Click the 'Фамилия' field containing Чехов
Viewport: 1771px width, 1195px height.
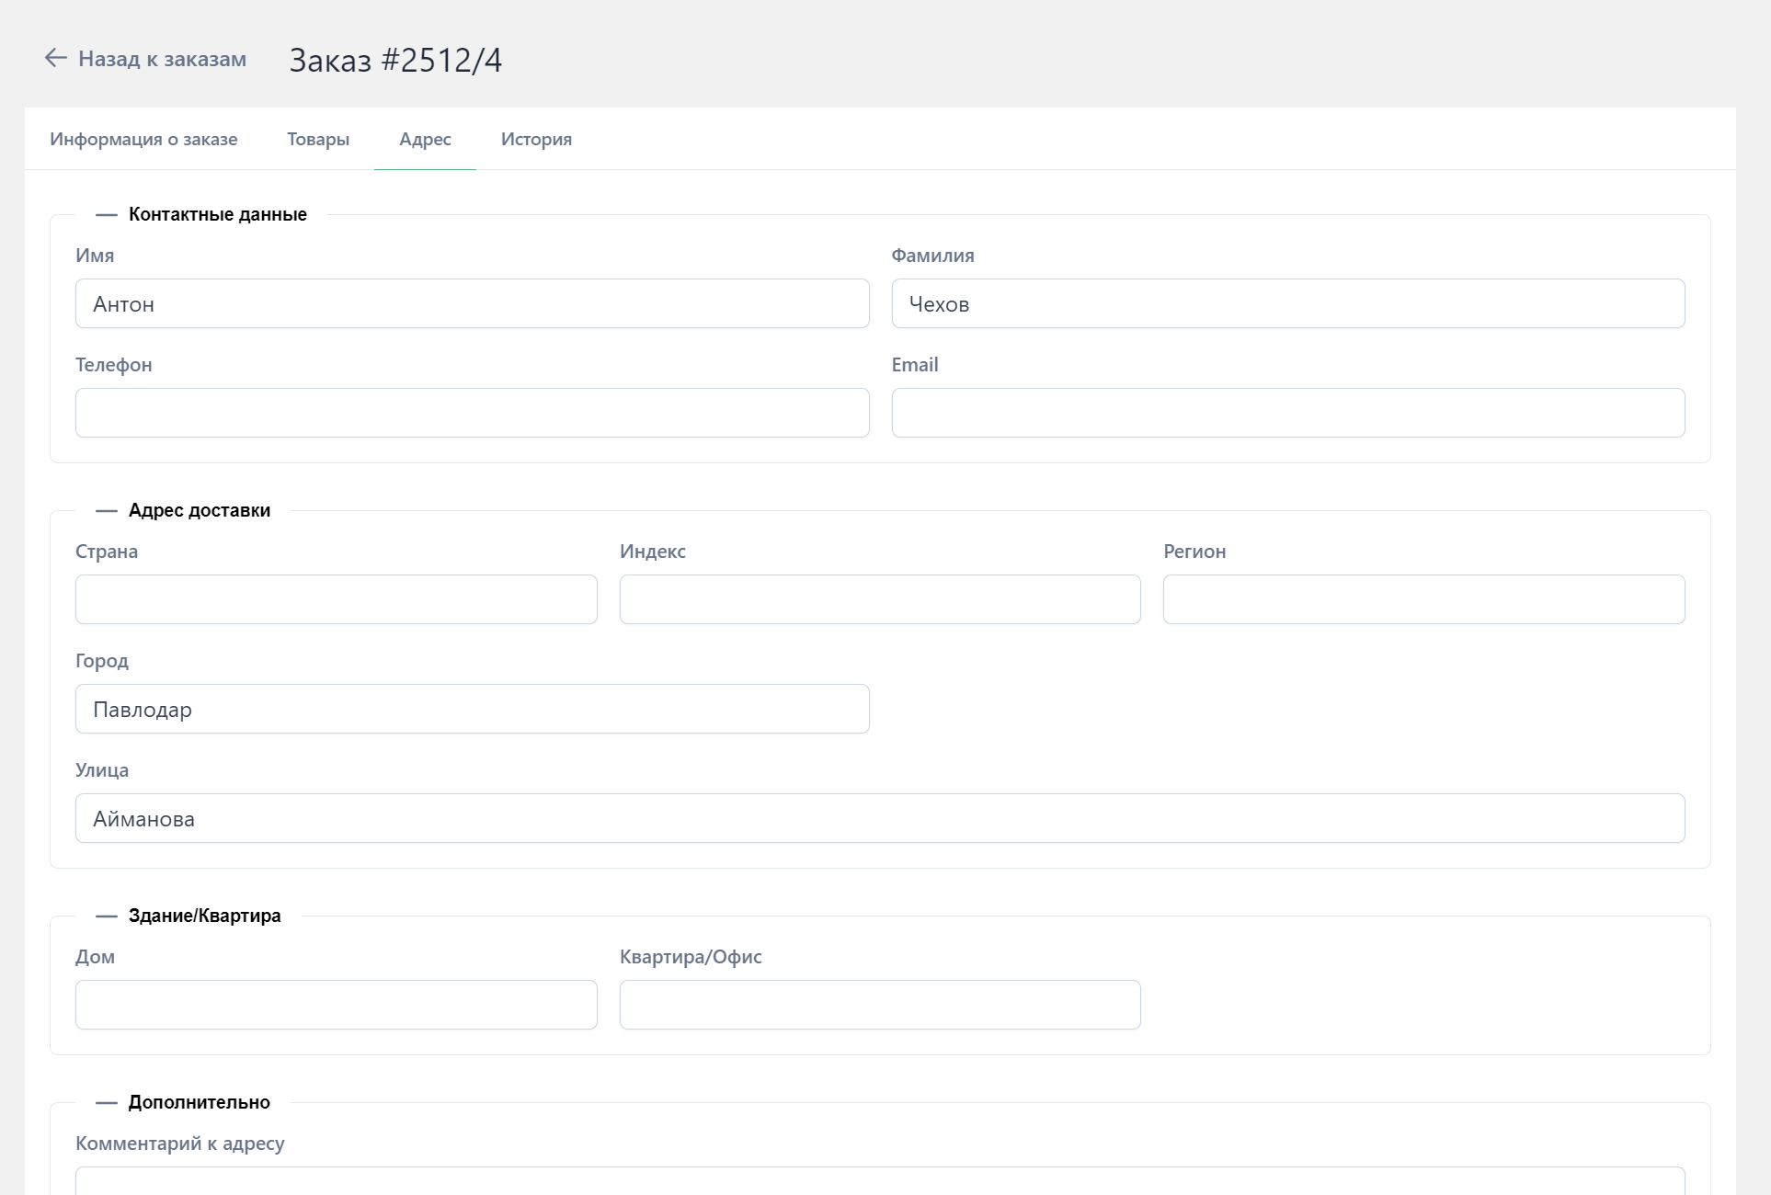pos(1287,303)
